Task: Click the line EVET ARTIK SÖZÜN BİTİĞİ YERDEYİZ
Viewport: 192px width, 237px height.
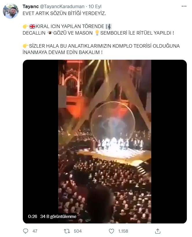Action: [64, 13]
